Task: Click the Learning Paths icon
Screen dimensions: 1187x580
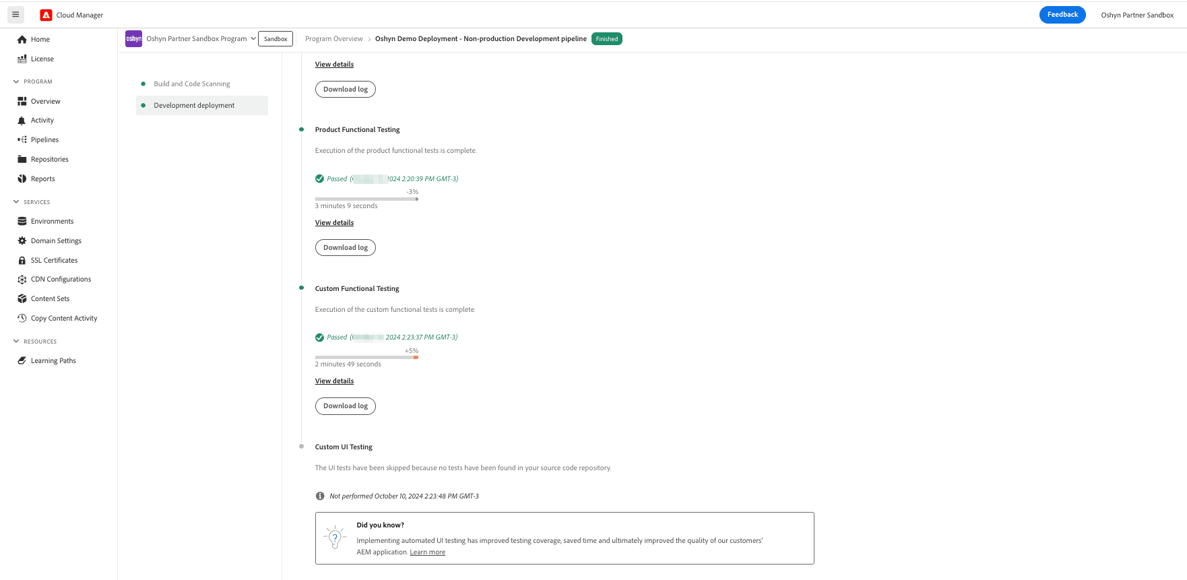Action: point(22,360)
